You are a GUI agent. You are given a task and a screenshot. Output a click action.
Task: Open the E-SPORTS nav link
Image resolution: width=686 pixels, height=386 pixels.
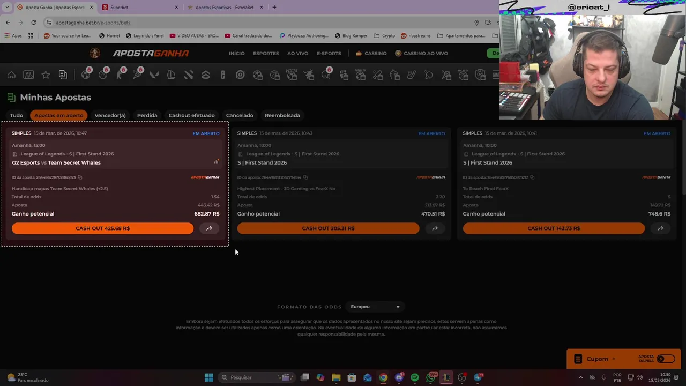click(329, 53)
